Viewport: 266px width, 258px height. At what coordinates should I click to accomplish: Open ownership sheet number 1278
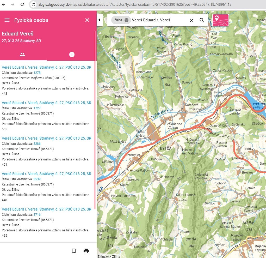[x=37, y=73]
